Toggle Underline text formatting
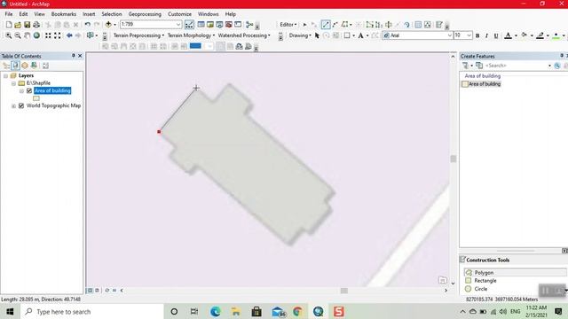The width and height of the screenshot is (568, 319). point(496,35)
